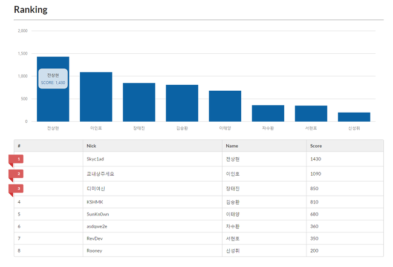Select the nick 'SunKn0wn' in the table

[x=98, y=214]
